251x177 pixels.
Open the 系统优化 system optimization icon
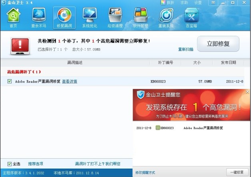89,17
